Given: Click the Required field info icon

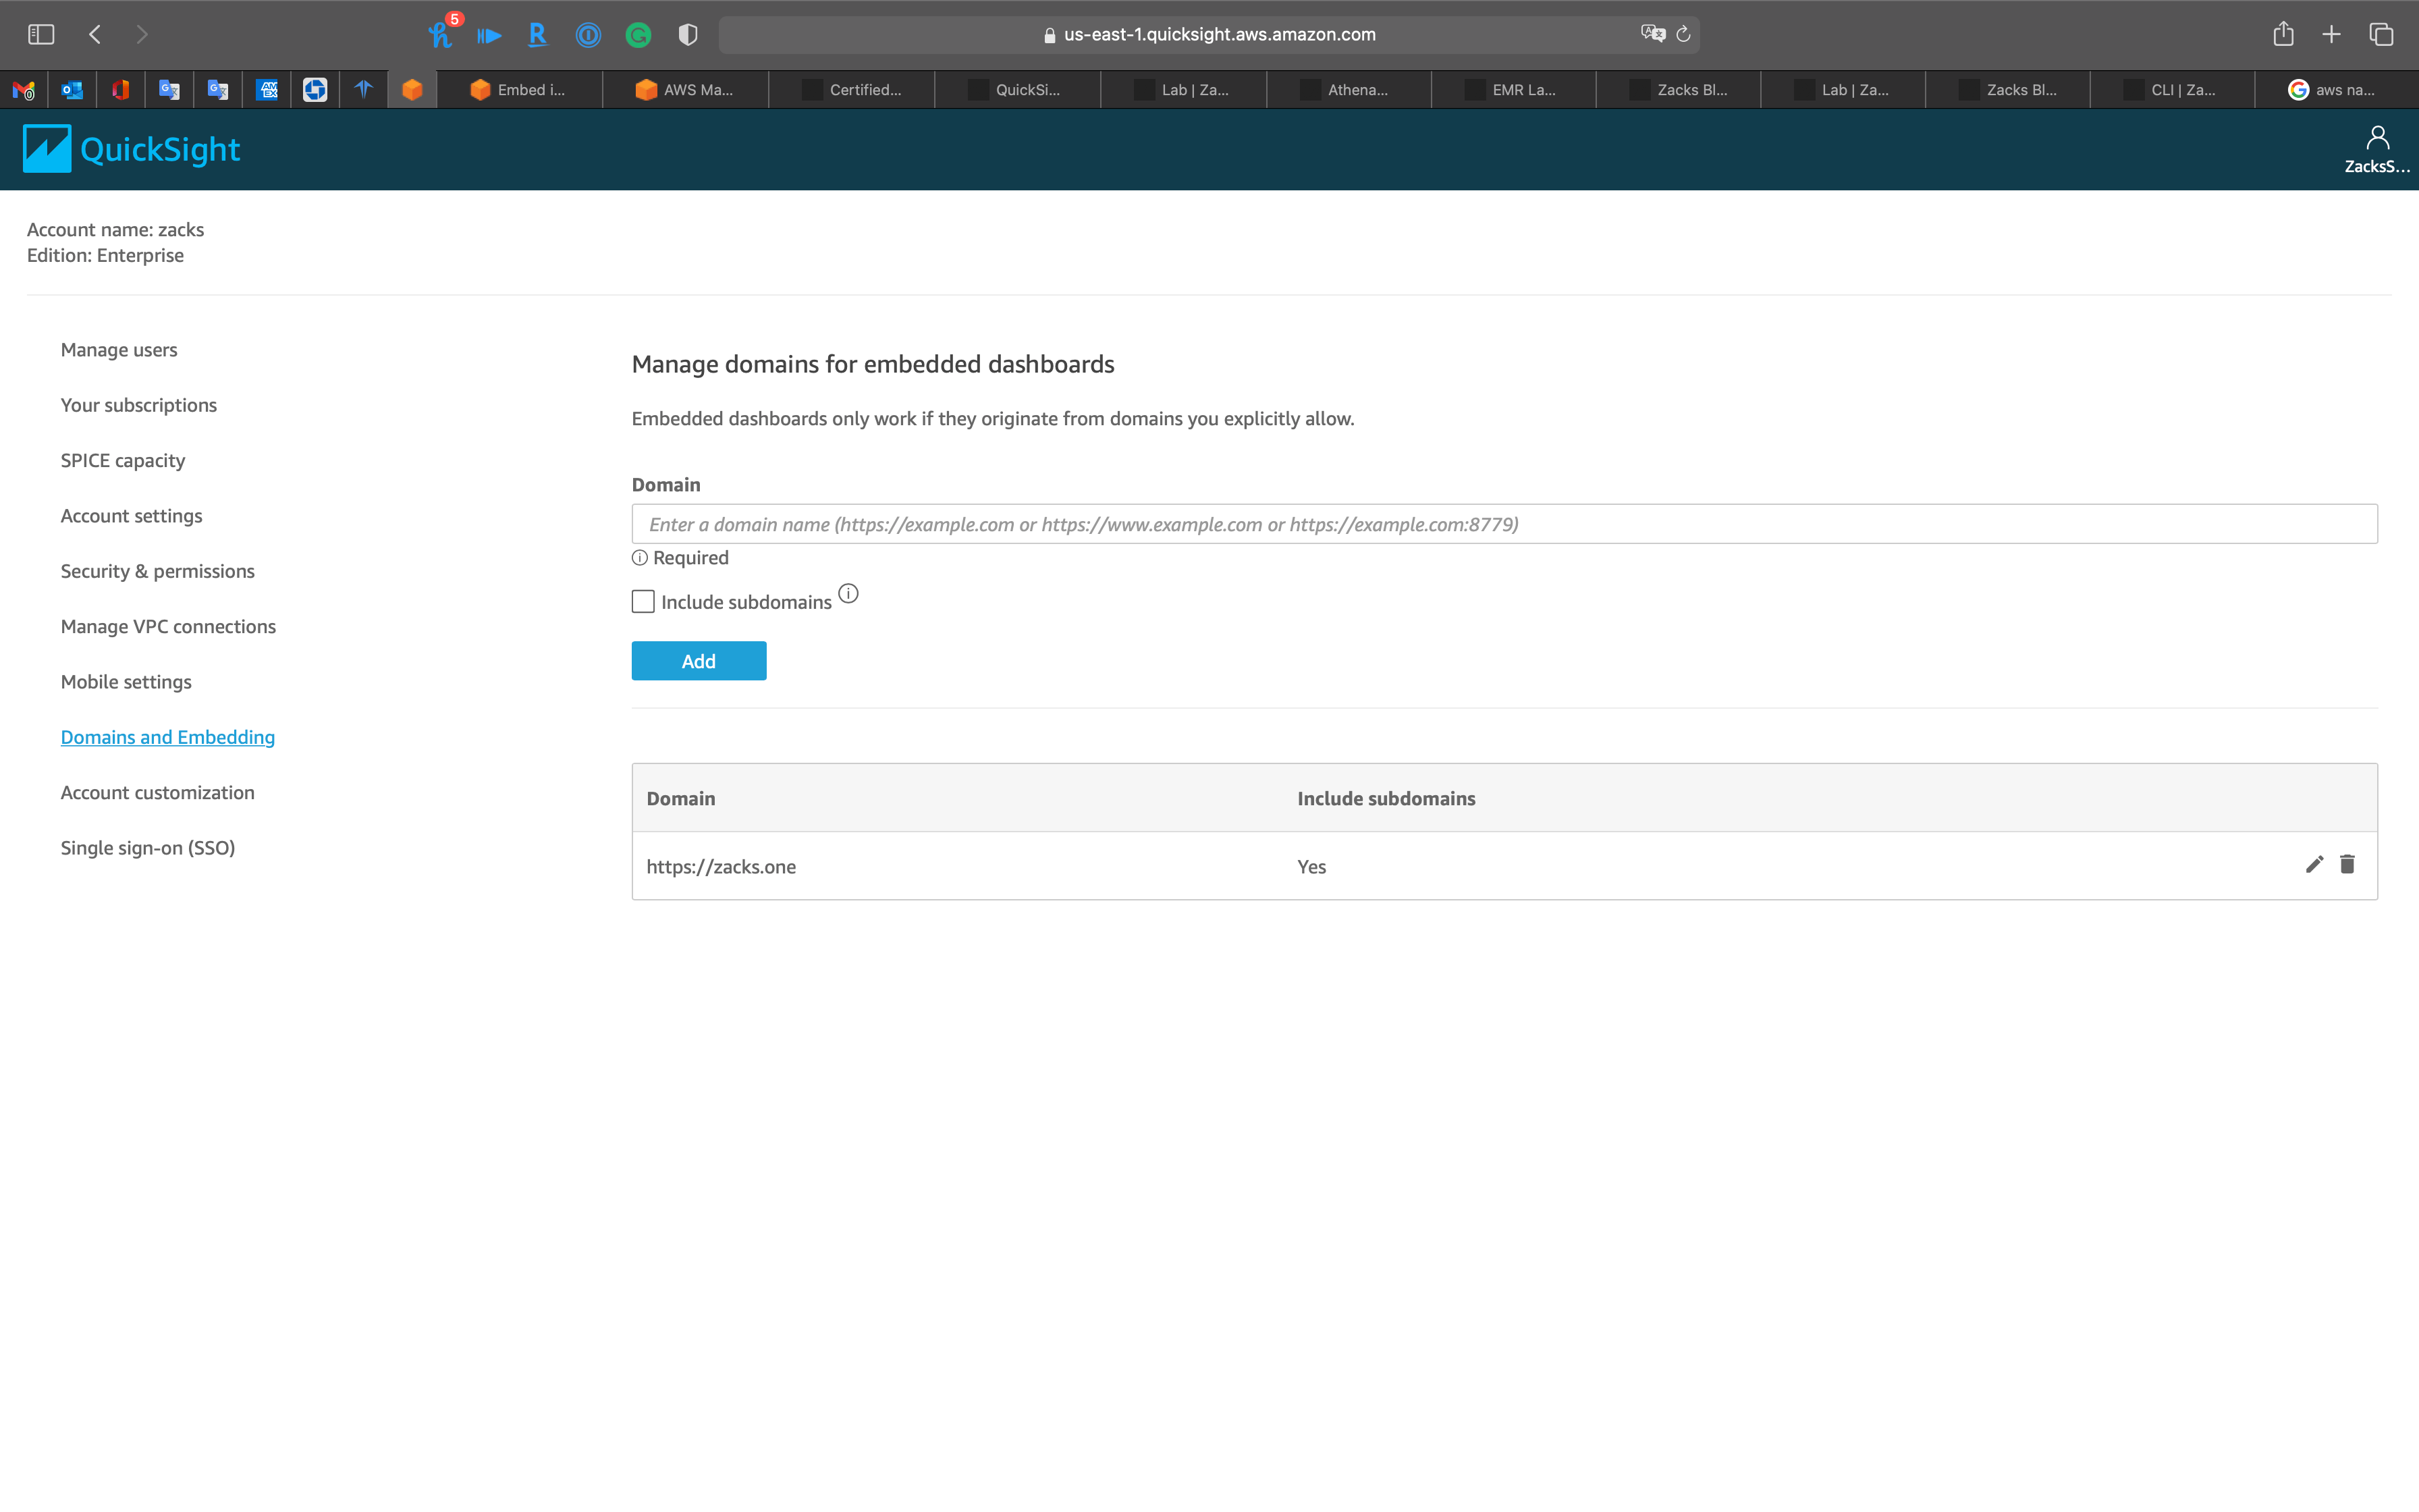Looking at the screenshot, I should point(640,557).
